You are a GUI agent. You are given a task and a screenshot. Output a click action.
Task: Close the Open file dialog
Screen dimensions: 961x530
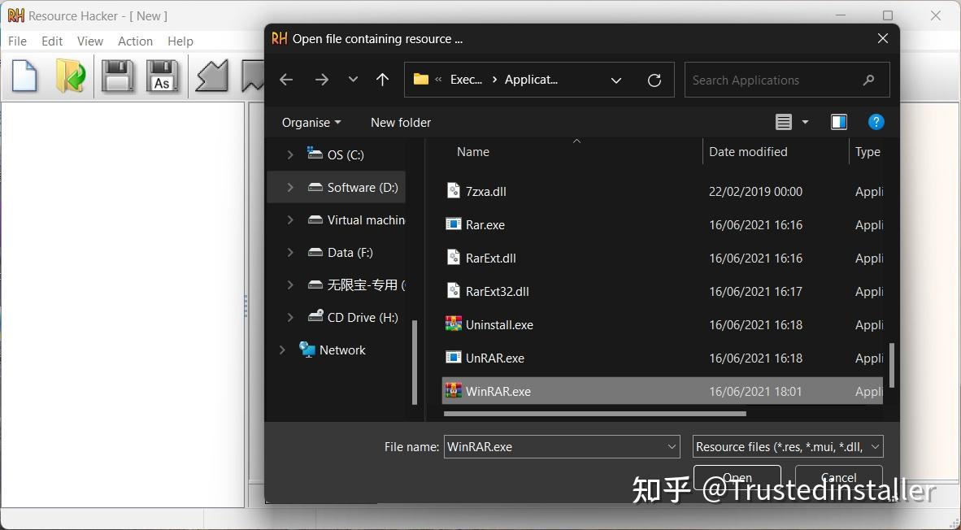tap(883, 38)
